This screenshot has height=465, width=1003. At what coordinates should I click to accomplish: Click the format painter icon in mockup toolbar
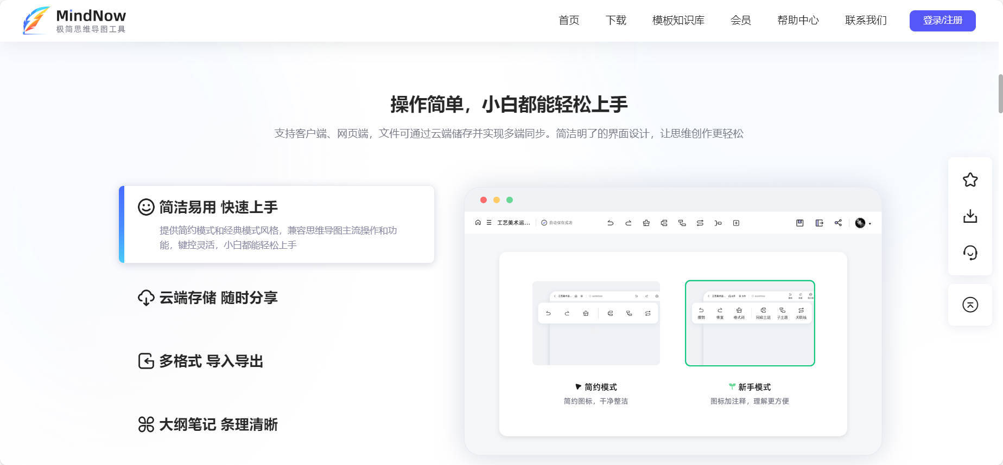pos(646,223)
